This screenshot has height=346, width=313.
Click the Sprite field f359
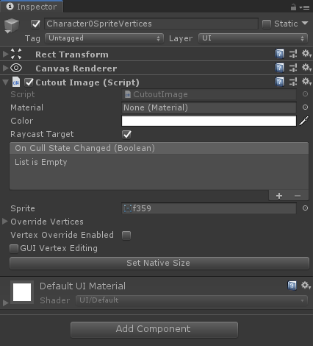click(x=209, y=208)
